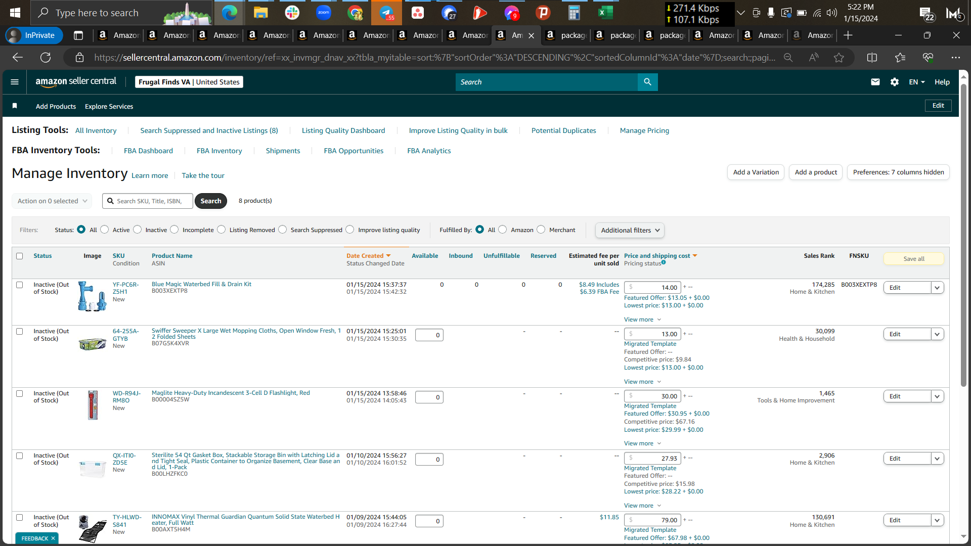Add this page to favorites star
This screenshot has width=971, height=546.
[x=839, y=58]
